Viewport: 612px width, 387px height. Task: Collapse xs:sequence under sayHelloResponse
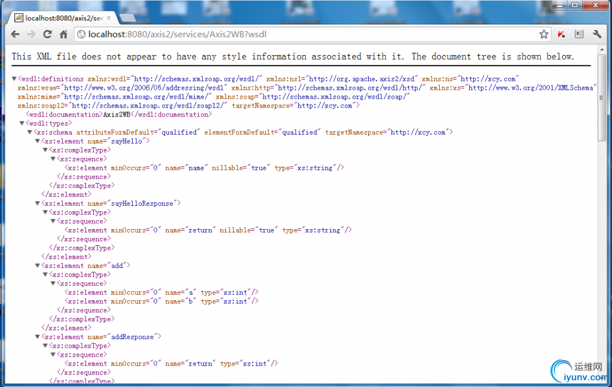tap(53, 221)
